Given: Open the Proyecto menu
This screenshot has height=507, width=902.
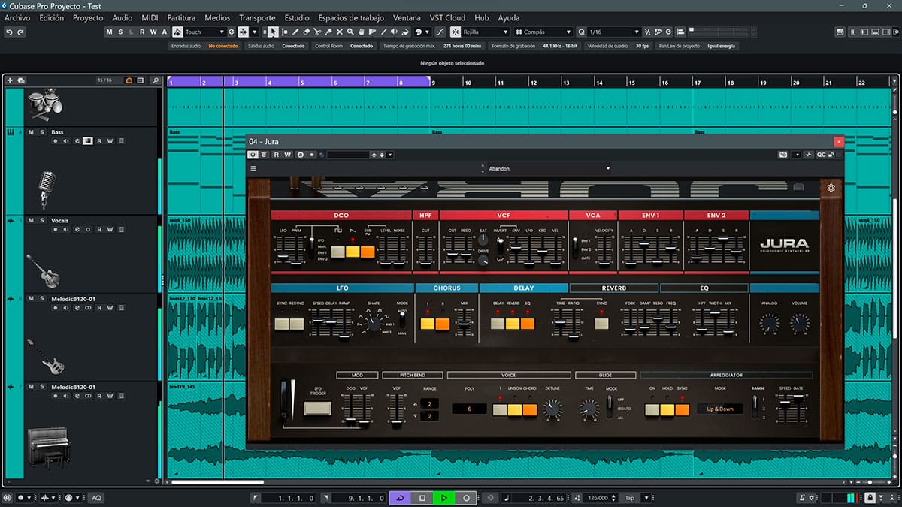Looking at the screenshot, I should click(88, 17).
